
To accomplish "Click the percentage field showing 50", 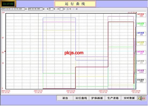I will 51,9.
